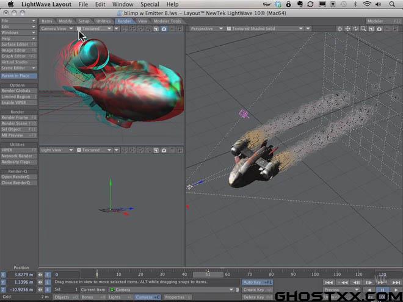Click the maximize icon in Light View header
Screen dimensions: 403x302
pos(156,150)
